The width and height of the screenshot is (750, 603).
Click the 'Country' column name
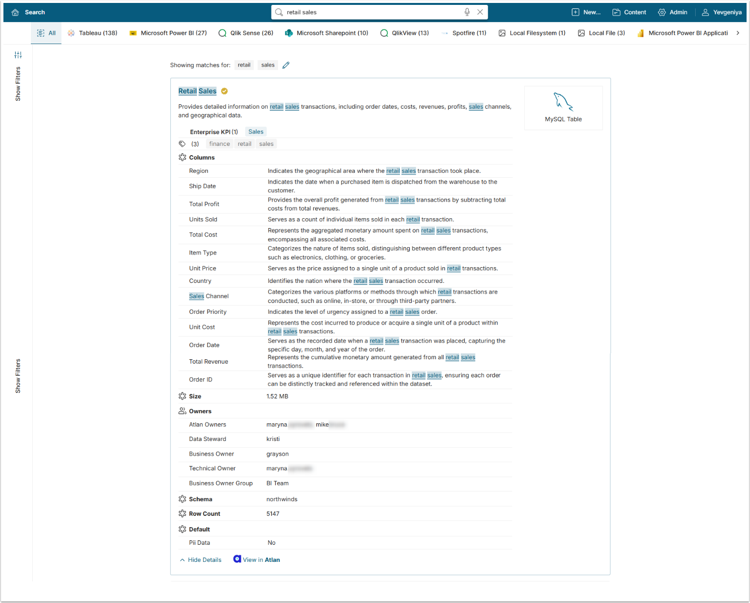pos(200,281)
